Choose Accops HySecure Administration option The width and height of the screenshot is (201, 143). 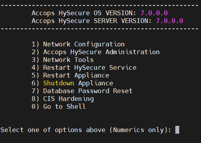pyautogui.click(x=96, y=52)
